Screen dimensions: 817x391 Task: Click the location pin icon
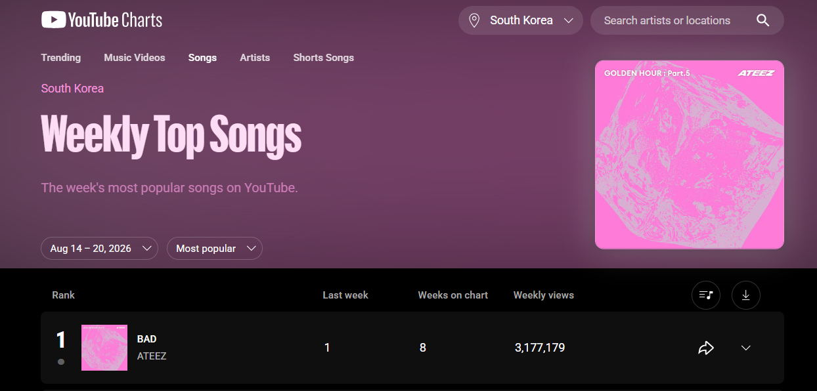click(x=474, y=20)
